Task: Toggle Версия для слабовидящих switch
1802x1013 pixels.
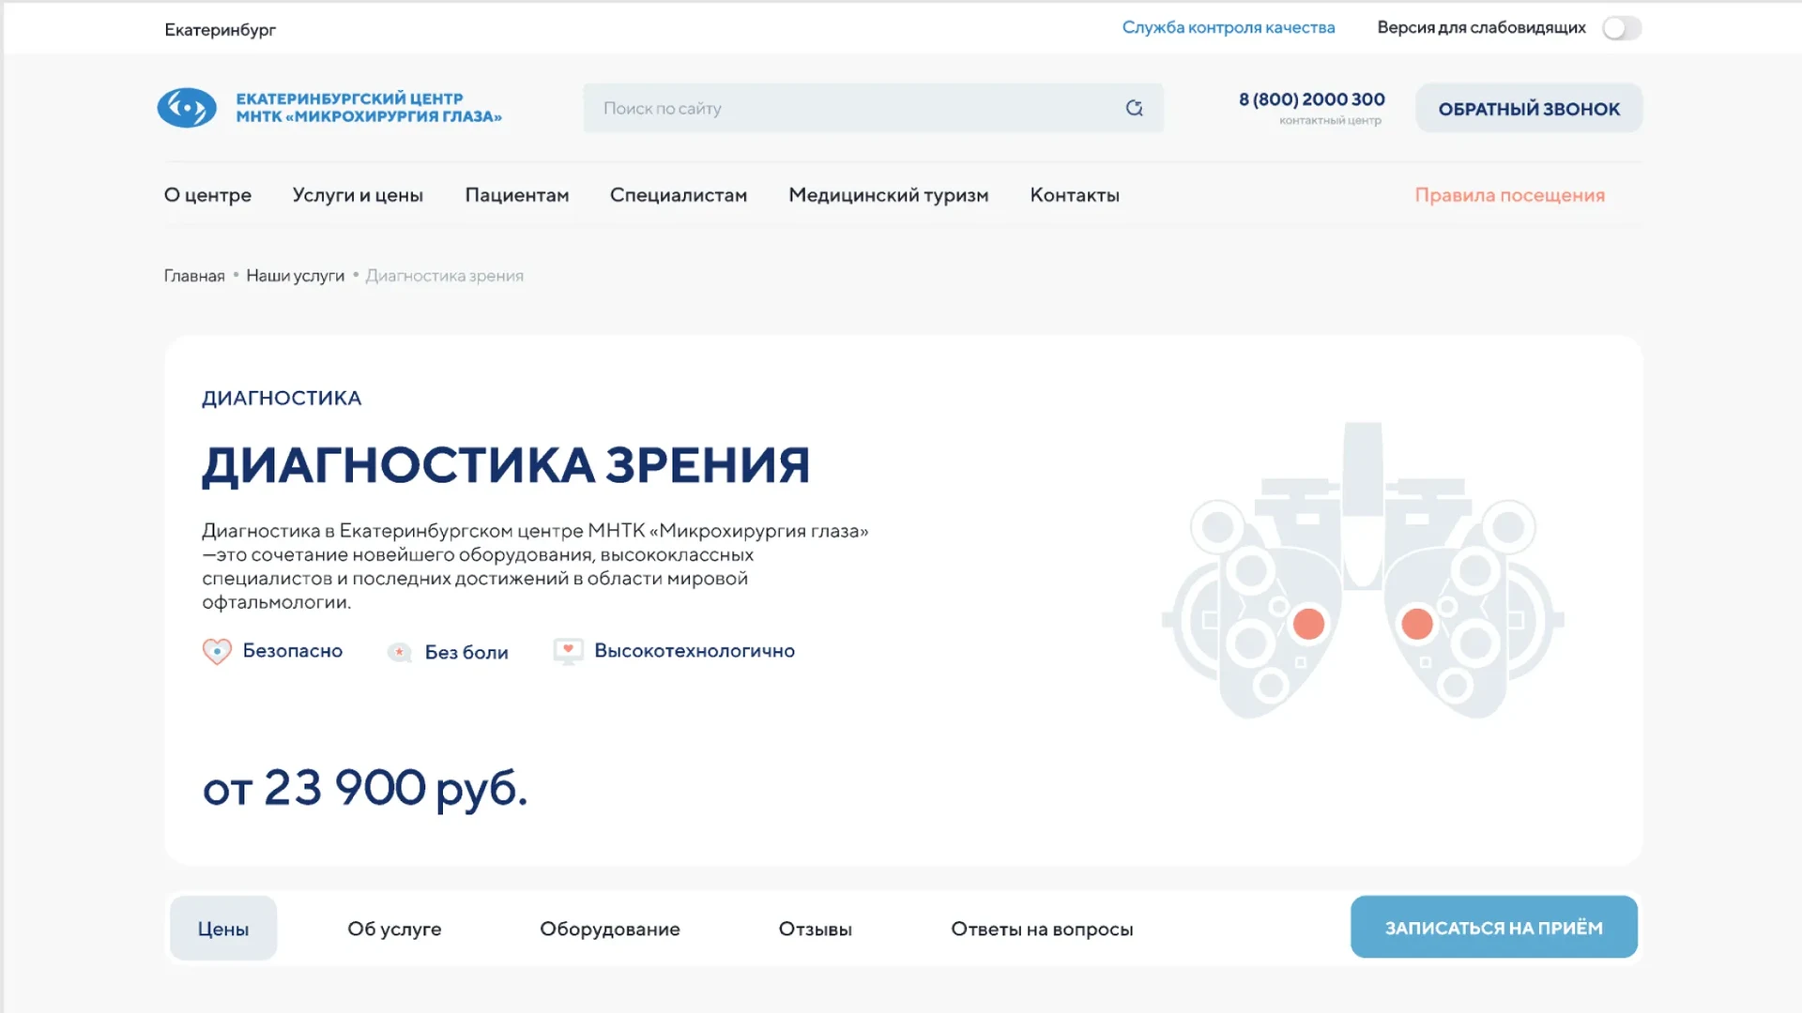Action: 1622,28
